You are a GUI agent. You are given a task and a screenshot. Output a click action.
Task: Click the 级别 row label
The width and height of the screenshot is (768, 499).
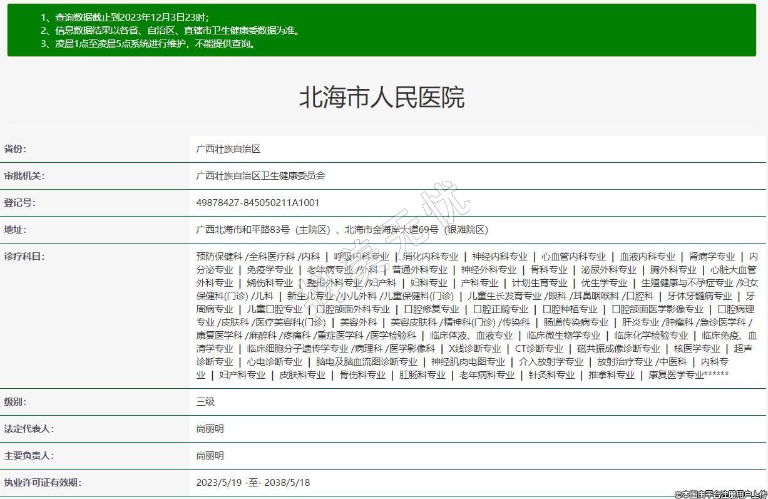(x=16, y=402)
